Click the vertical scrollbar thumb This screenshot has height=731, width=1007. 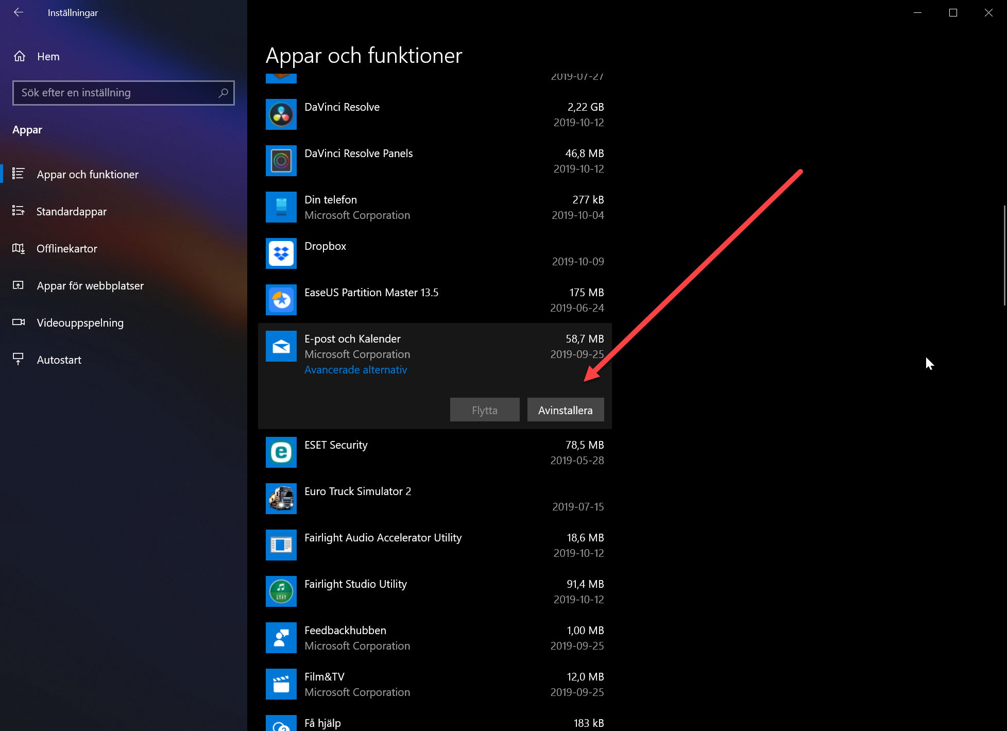[x=1004, y=256]
